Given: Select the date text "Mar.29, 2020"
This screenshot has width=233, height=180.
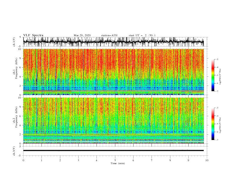Looking at the screenshot, I should tap(82, 35).
